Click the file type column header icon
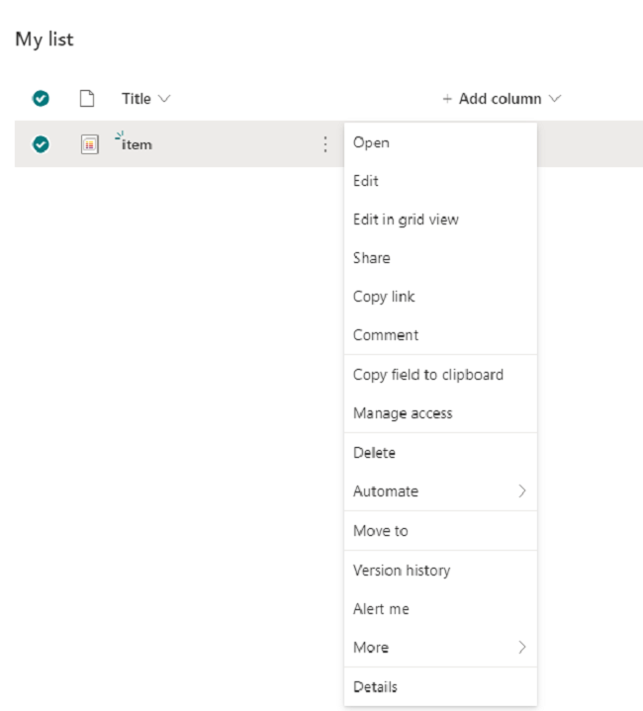 pos(87,99)
